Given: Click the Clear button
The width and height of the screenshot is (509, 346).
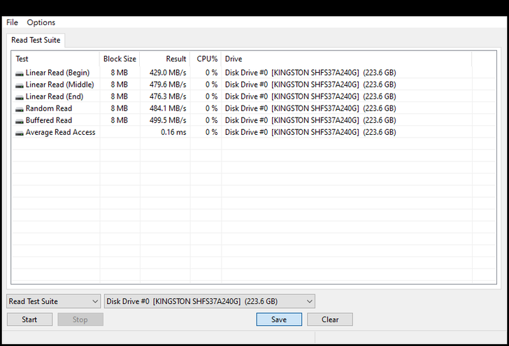Looking at the screenshot, I should (330, 319).
